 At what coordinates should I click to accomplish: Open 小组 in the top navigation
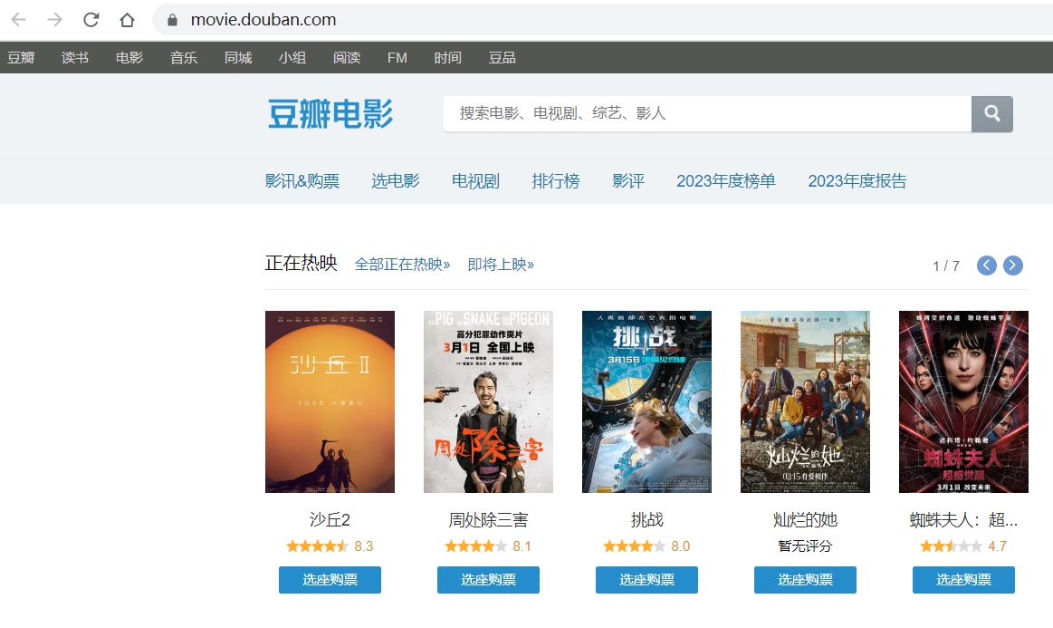[x=292, y=58]
